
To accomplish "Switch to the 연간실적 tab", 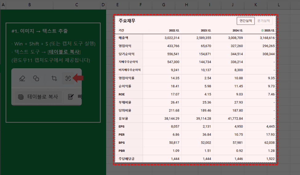I will coord(246,21).
